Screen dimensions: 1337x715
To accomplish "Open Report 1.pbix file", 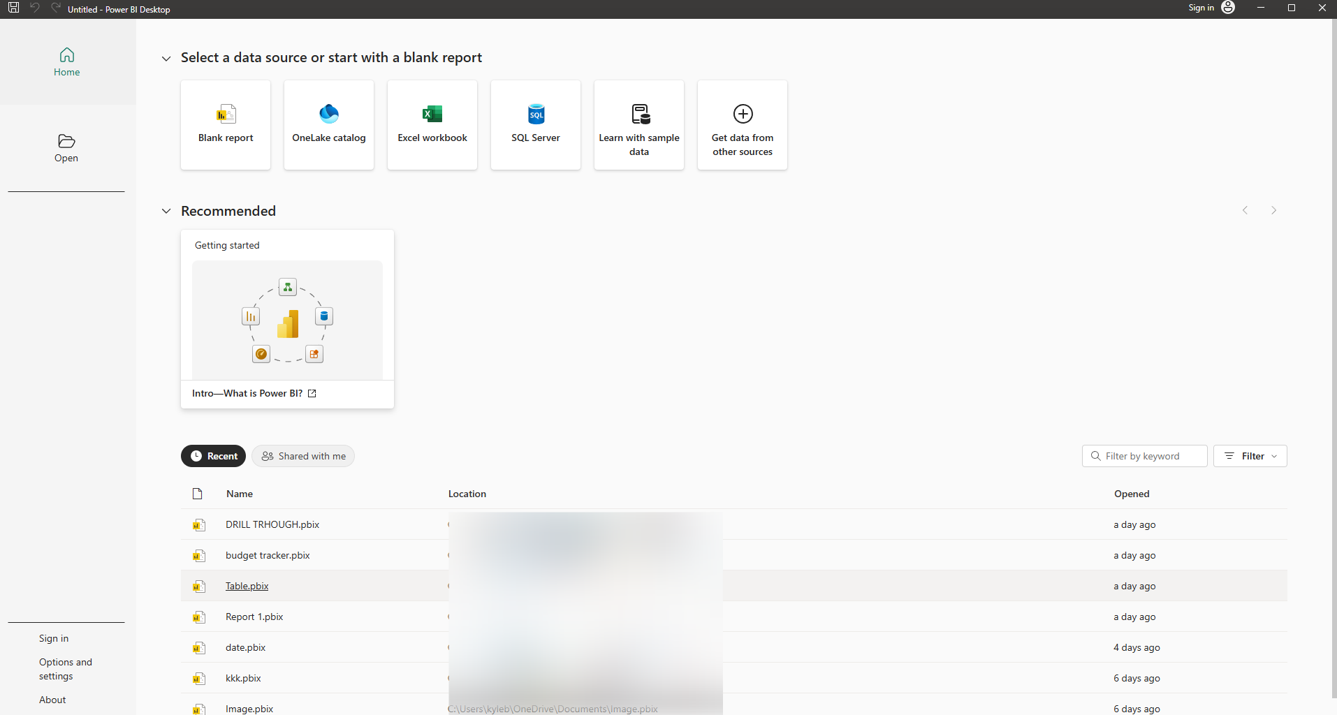I will pyautogui.click(x=254, y=617).
